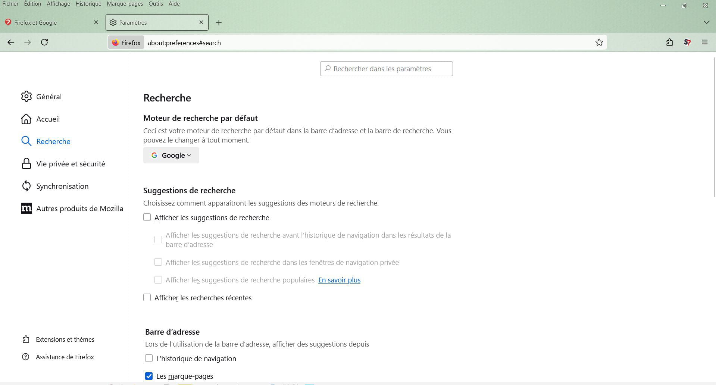Image resolution: width=716 pixels, height=385 pixels.
Task: Go back with the back arrow
Action: pos(11,42)
